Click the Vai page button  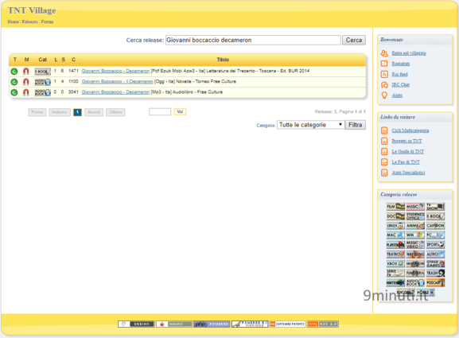[180, 112]
